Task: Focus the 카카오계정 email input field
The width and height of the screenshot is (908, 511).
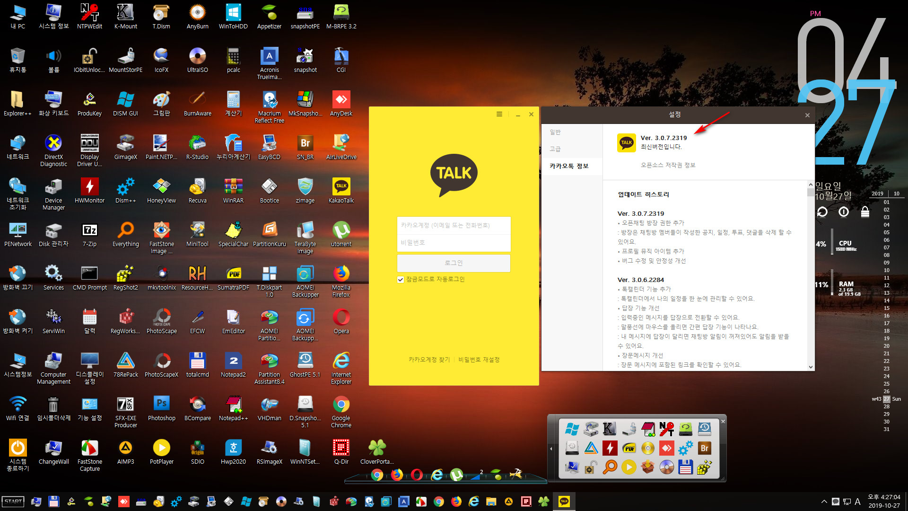Action: point(454,225)
